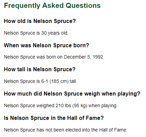
Task: Click the "How tall is Nelson Spruce?" question
Action: (40, 70)
